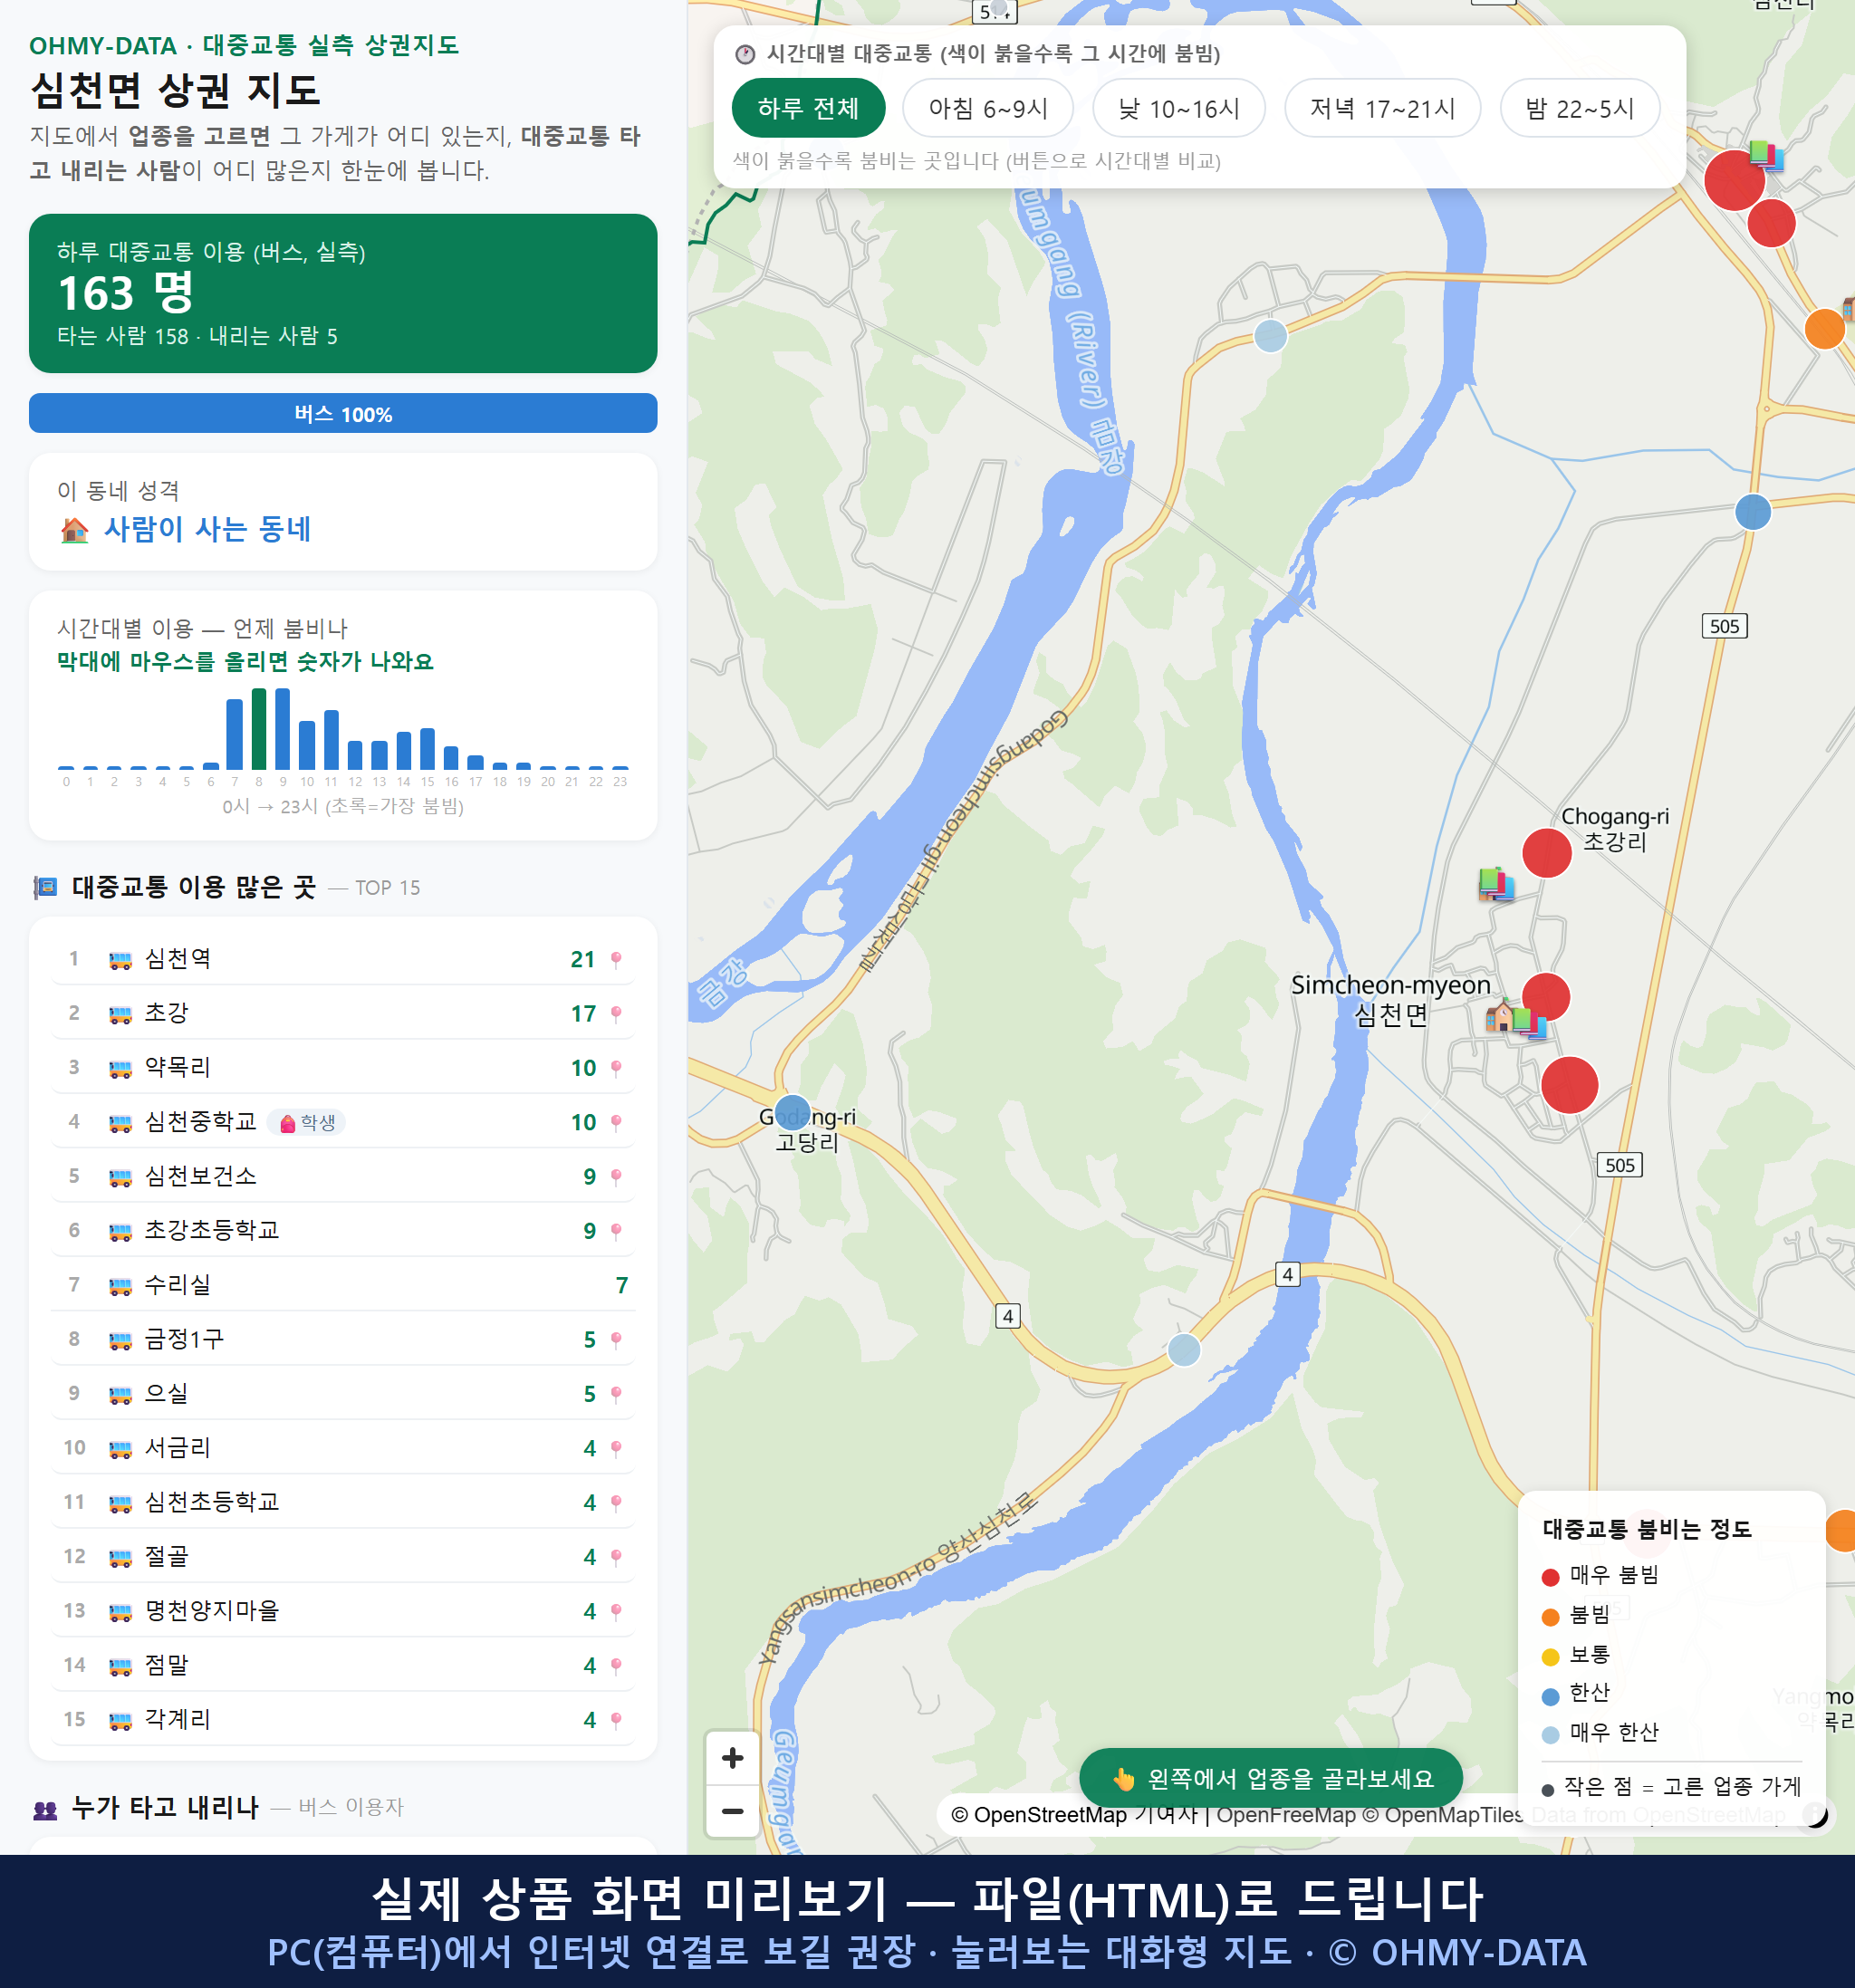
Task: Click the blue marker near upper 505 road
Action: click(x=1753, y=512)
